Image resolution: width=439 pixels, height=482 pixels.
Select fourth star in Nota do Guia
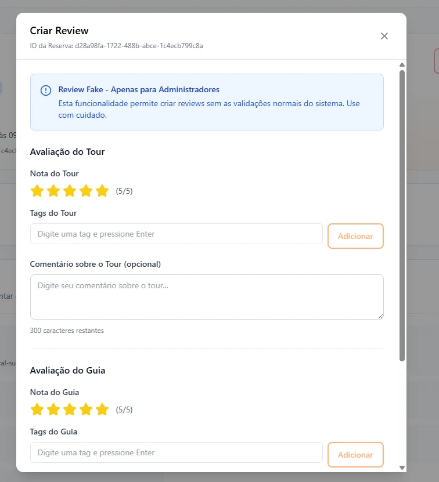pyautogui.click(x=86, y=409)
